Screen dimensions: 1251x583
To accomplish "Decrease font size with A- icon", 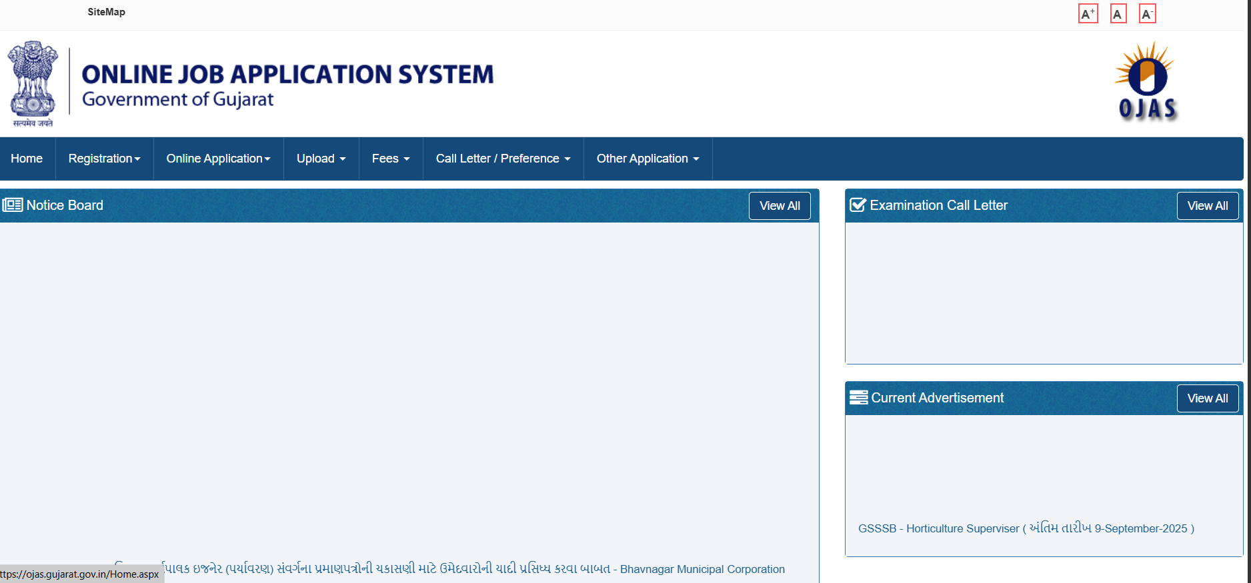I will point(1147,13).
